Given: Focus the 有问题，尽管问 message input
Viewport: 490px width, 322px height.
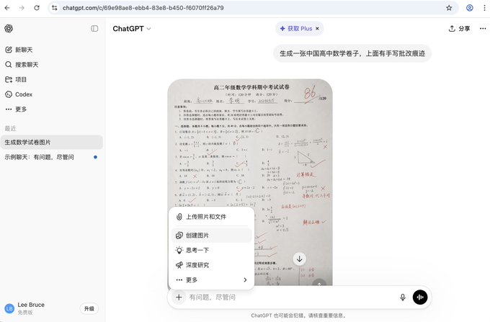Looking at the screenshot, I should point(290,298).
